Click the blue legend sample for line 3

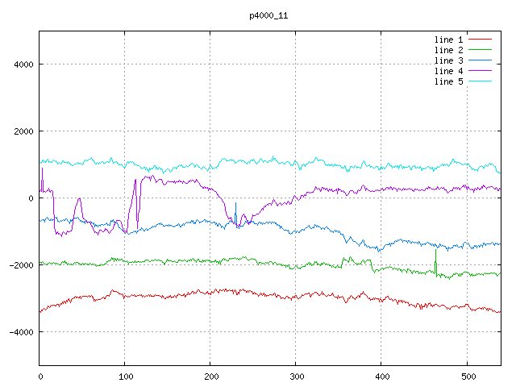[x=480, y=60]
